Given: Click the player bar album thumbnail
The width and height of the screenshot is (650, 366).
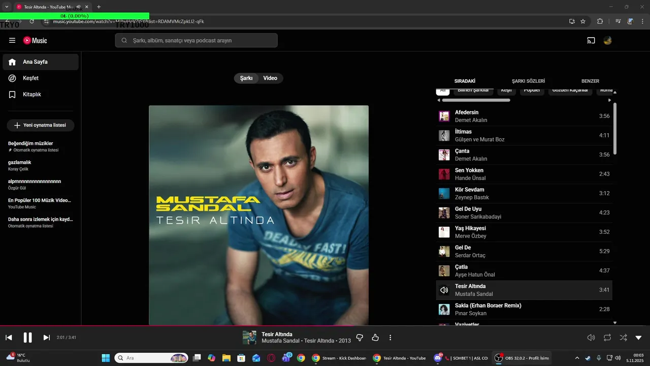Looking at the screenshot, I should (x=249, y=338).
